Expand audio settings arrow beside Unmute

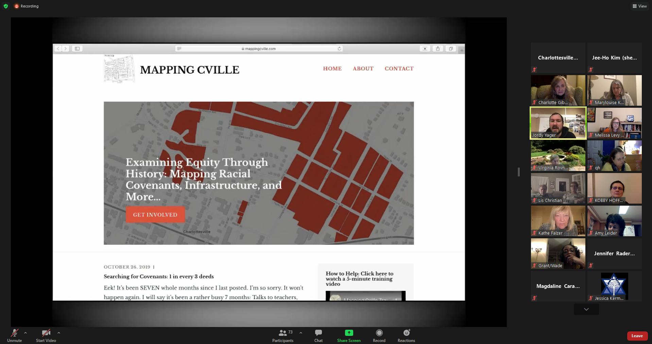point(25,333)
